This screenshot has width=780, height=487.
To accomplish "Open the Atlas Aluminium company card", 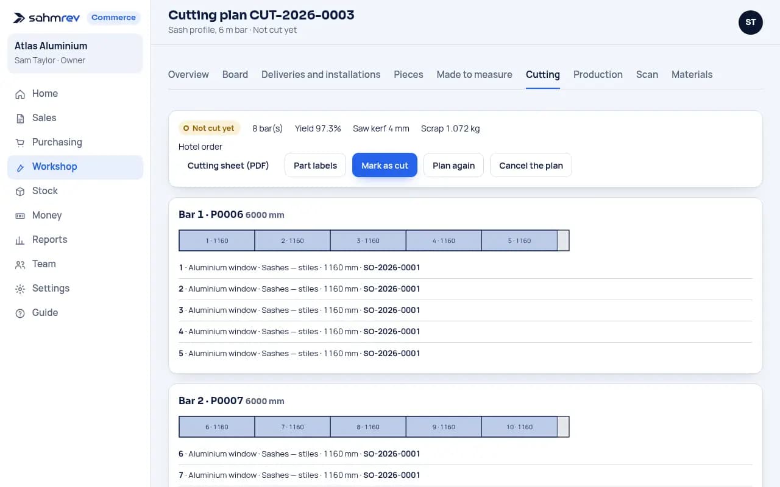I will [75, 53].
